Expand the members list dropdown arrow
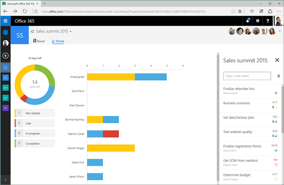Screen dimensions: 284x185 (x=280, y=31)
